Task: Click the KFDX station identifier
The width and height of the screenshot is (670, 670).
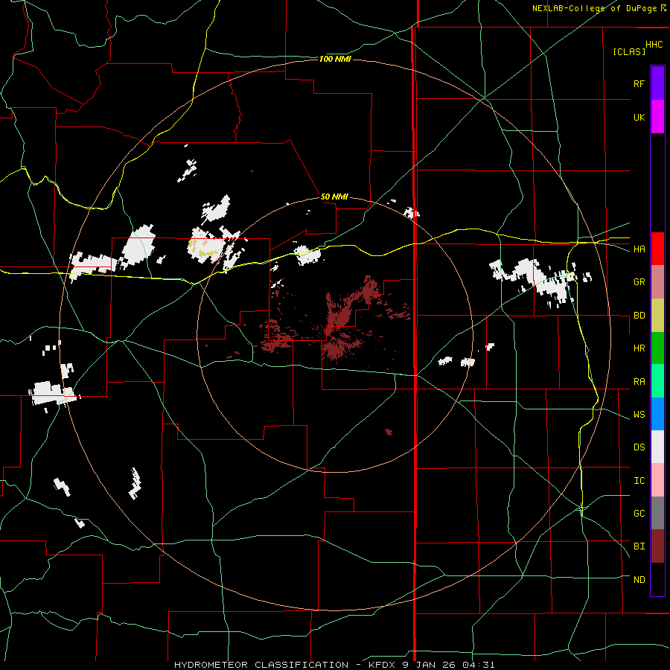Action: point(383,665)
